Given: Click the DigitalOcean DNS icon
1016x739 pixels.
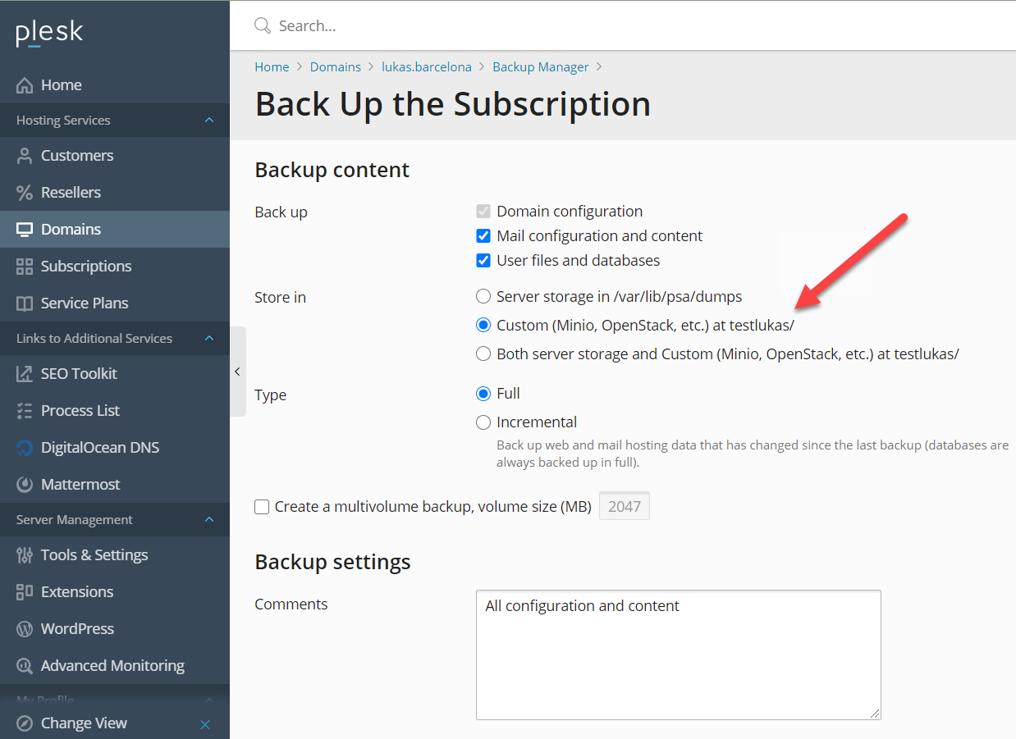Looking at the screenshot, I should 25,448.
